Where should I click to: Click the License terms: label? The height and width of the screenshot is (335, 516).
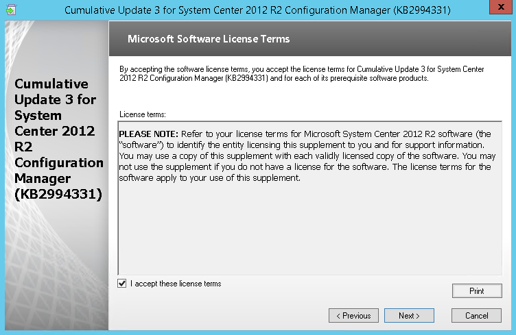pyautogui.click(x=143, y=114)
